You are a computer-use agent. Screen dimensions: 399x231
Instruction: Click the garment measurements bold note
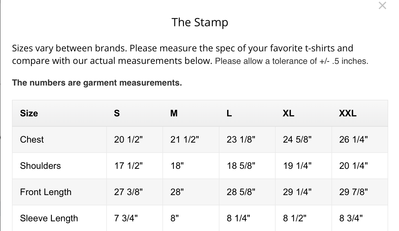coord(97,83)
